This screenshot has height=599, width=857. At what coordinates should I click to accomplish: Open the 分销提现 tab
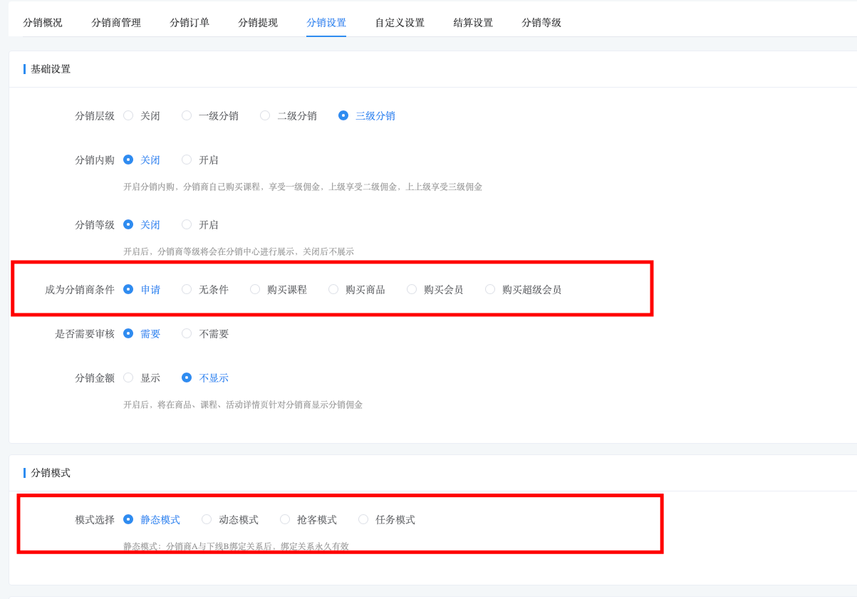point(258,23)
